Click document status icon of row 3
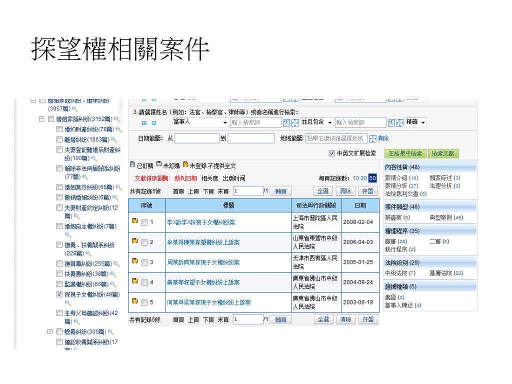512x384 pixels. coord(135,260)
